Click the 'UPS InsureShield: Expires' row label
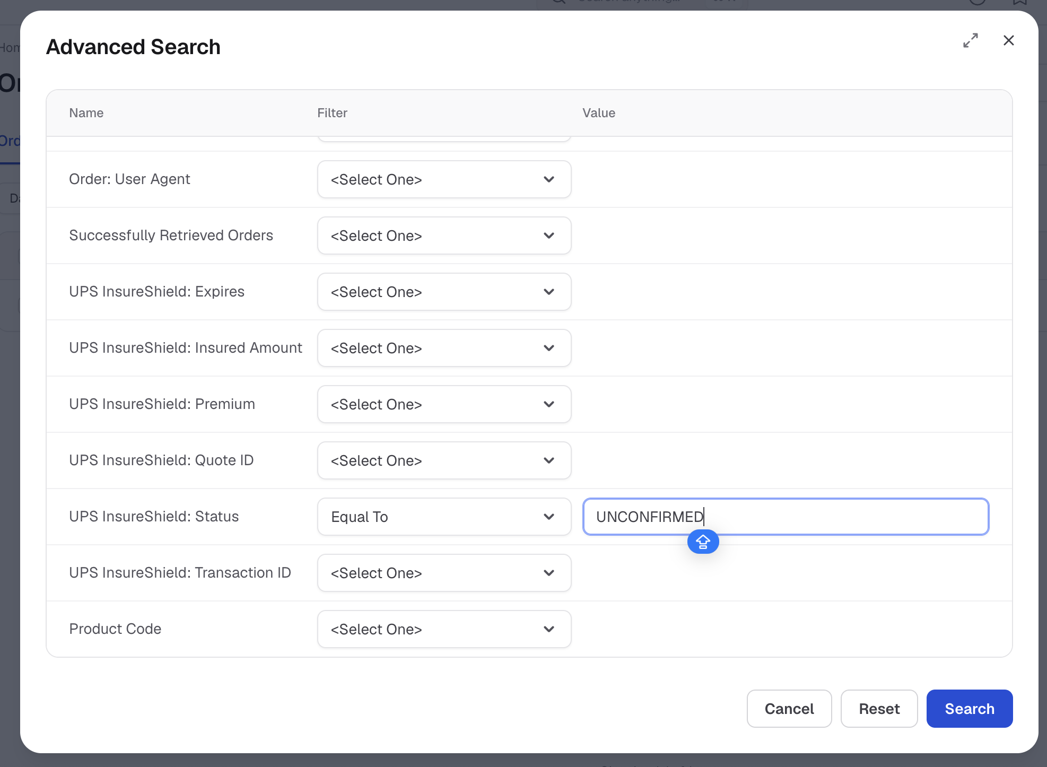This screenshot has width=1047, height=767. click(157, 292)
